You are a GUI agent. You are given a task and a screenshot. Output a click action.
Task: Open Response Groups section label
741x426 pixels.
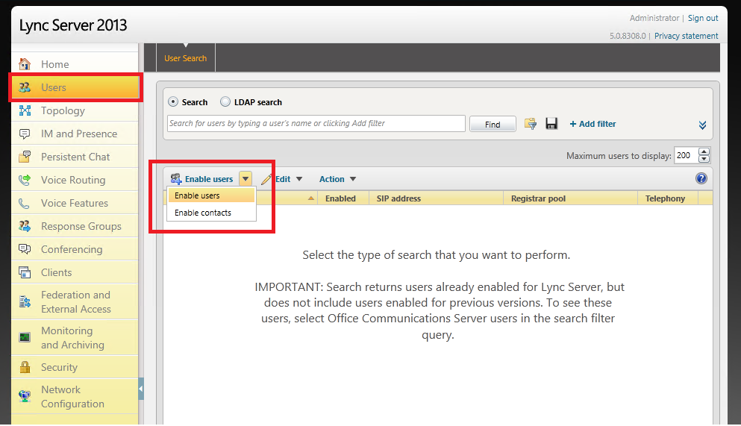tap(81, 226)
